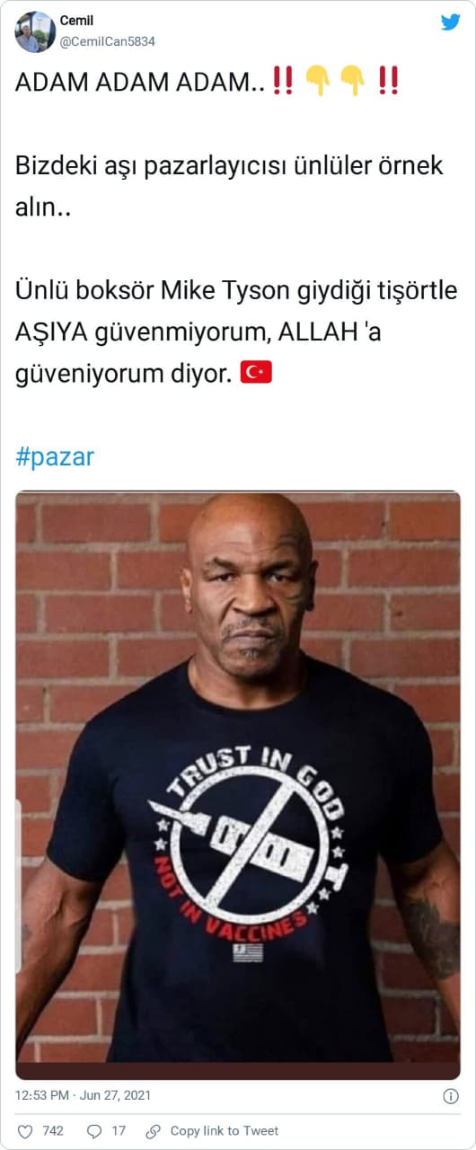Click the reply speech bubble icon
The image size is (476, 1150).
(93, 1131)
